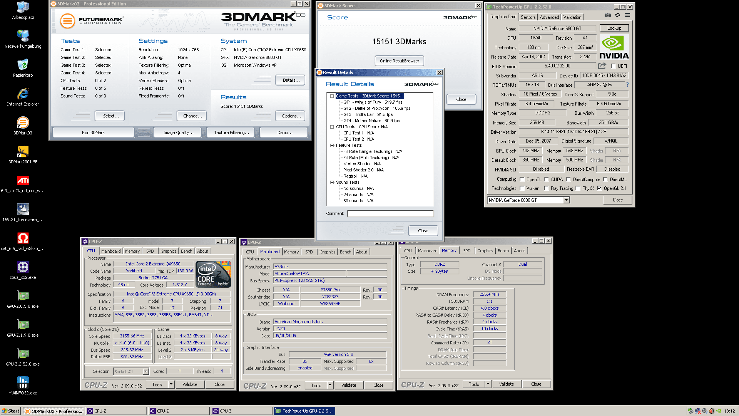Toggle the Vulkan checkbox

(x=522, y=188)
